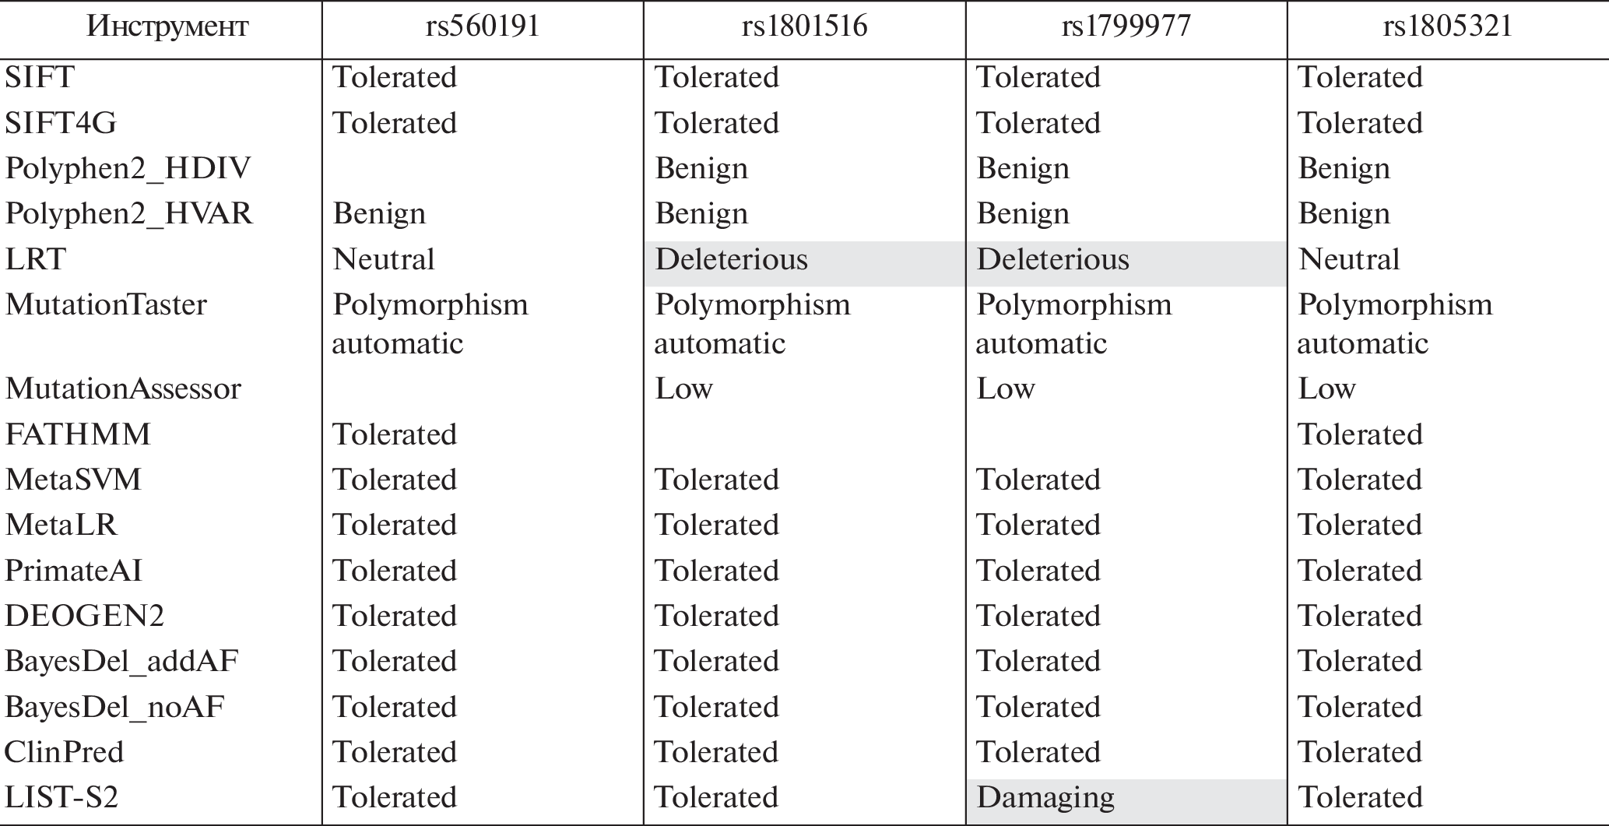Select the SIFT4G row label
This screenshot has height=826, width=1609.
click(61, 123)
